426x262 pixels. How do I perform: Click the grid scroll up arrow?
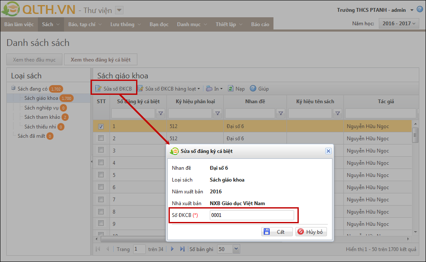coord(415,124)
